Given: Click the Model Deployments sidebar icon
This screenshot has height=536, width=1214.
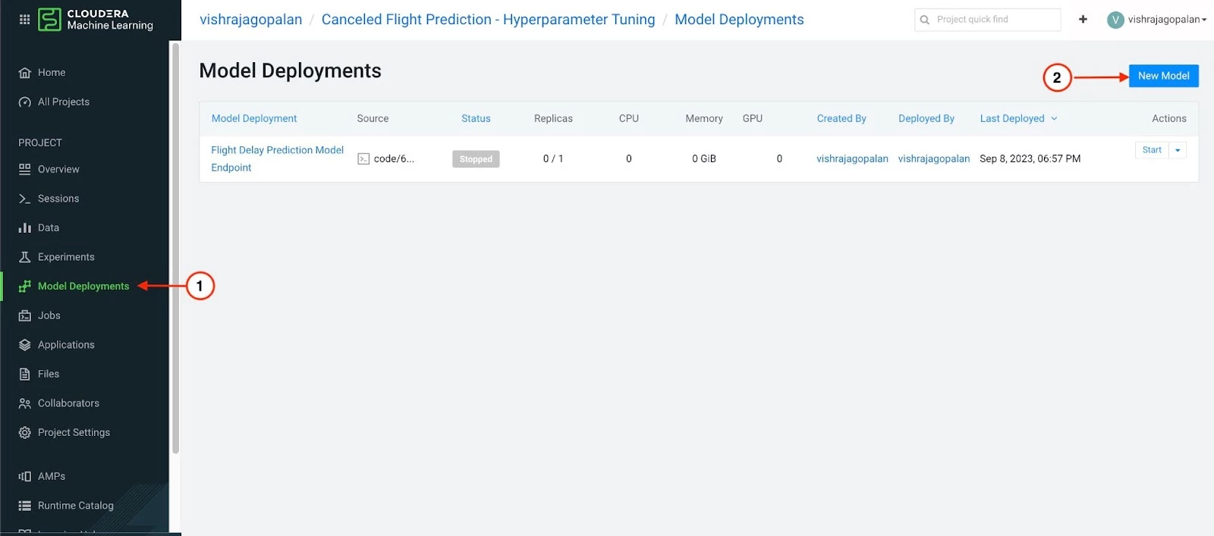Looking at the screenshot, I should (x=25, y=287).
